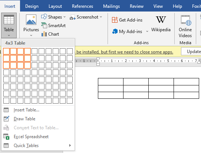Open Get Add-ins store
The image size is (201, 153).
pos(127,20)
